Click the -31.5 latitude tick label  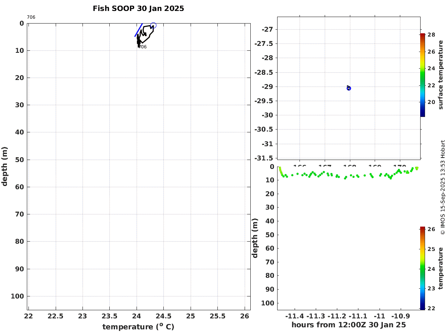coord(264,158)
